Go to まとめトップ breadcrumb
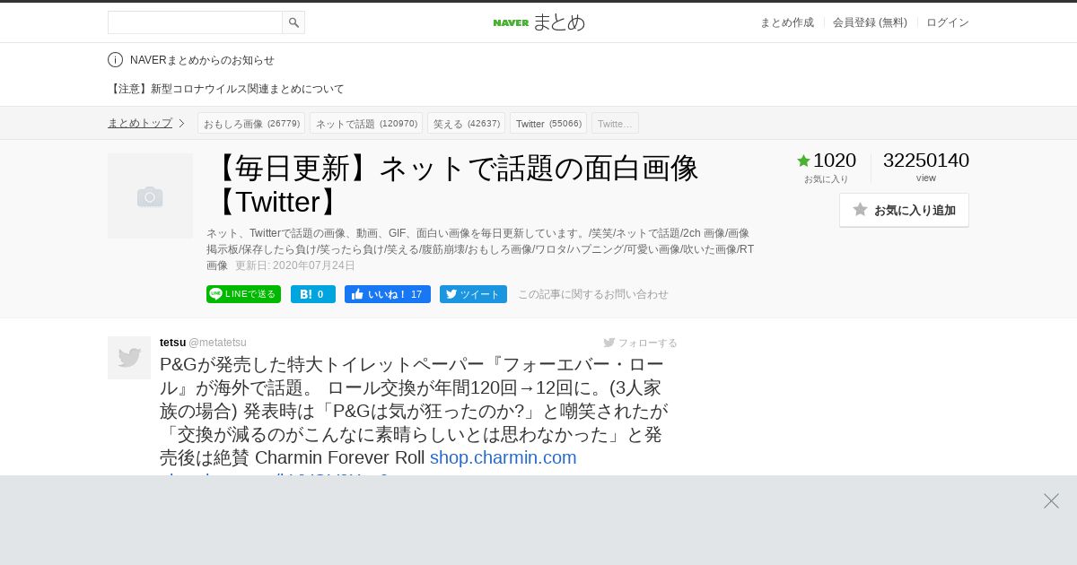The height and width of the screenshot is (565, 1077). [140, 123]
